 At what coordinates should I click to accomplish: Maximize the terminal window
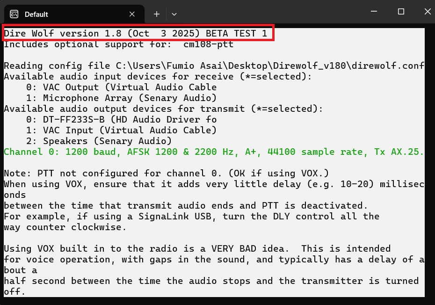(x=401, y=11)
